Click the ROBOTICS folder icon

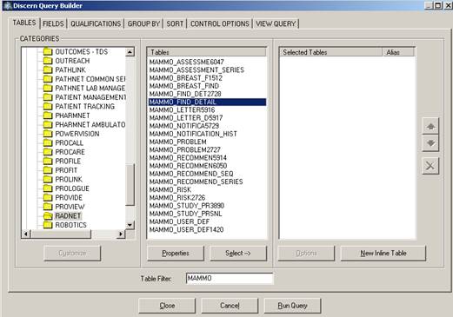(x=48, y=225)
